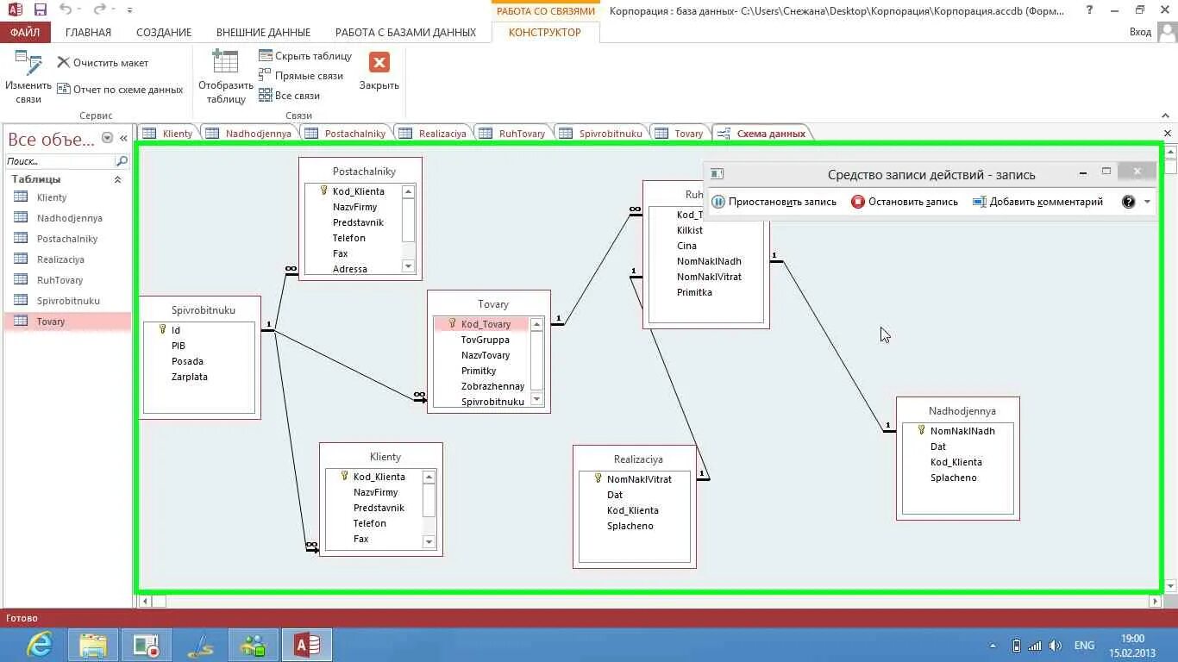Click NomNaklNadh field in RuhTovary box
The height and width of the screenshot is (662, 1178).
tap(709, 261)
